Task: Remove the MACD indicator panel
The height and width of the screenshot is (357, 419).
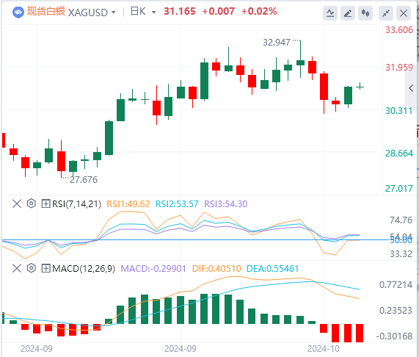Action: 17,268
